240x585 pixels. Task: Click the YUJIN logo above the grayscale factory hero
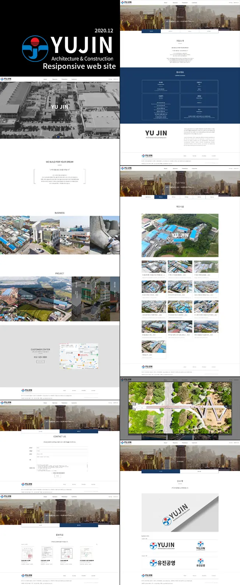coord(6,79)
